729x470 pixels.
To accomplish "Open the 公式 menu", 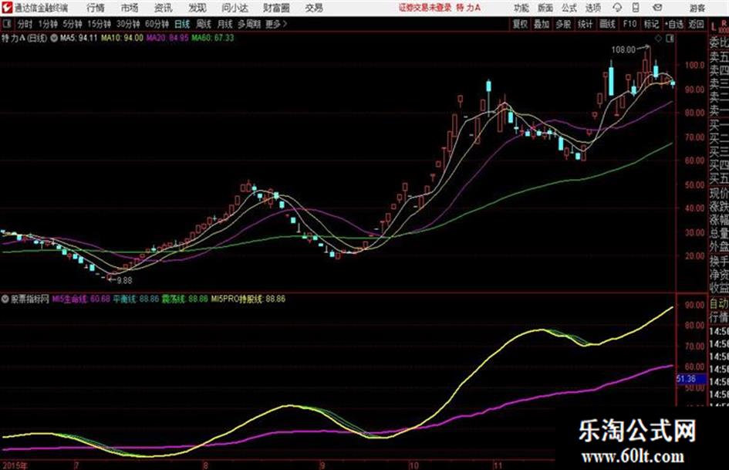I will tap(569, 8).
